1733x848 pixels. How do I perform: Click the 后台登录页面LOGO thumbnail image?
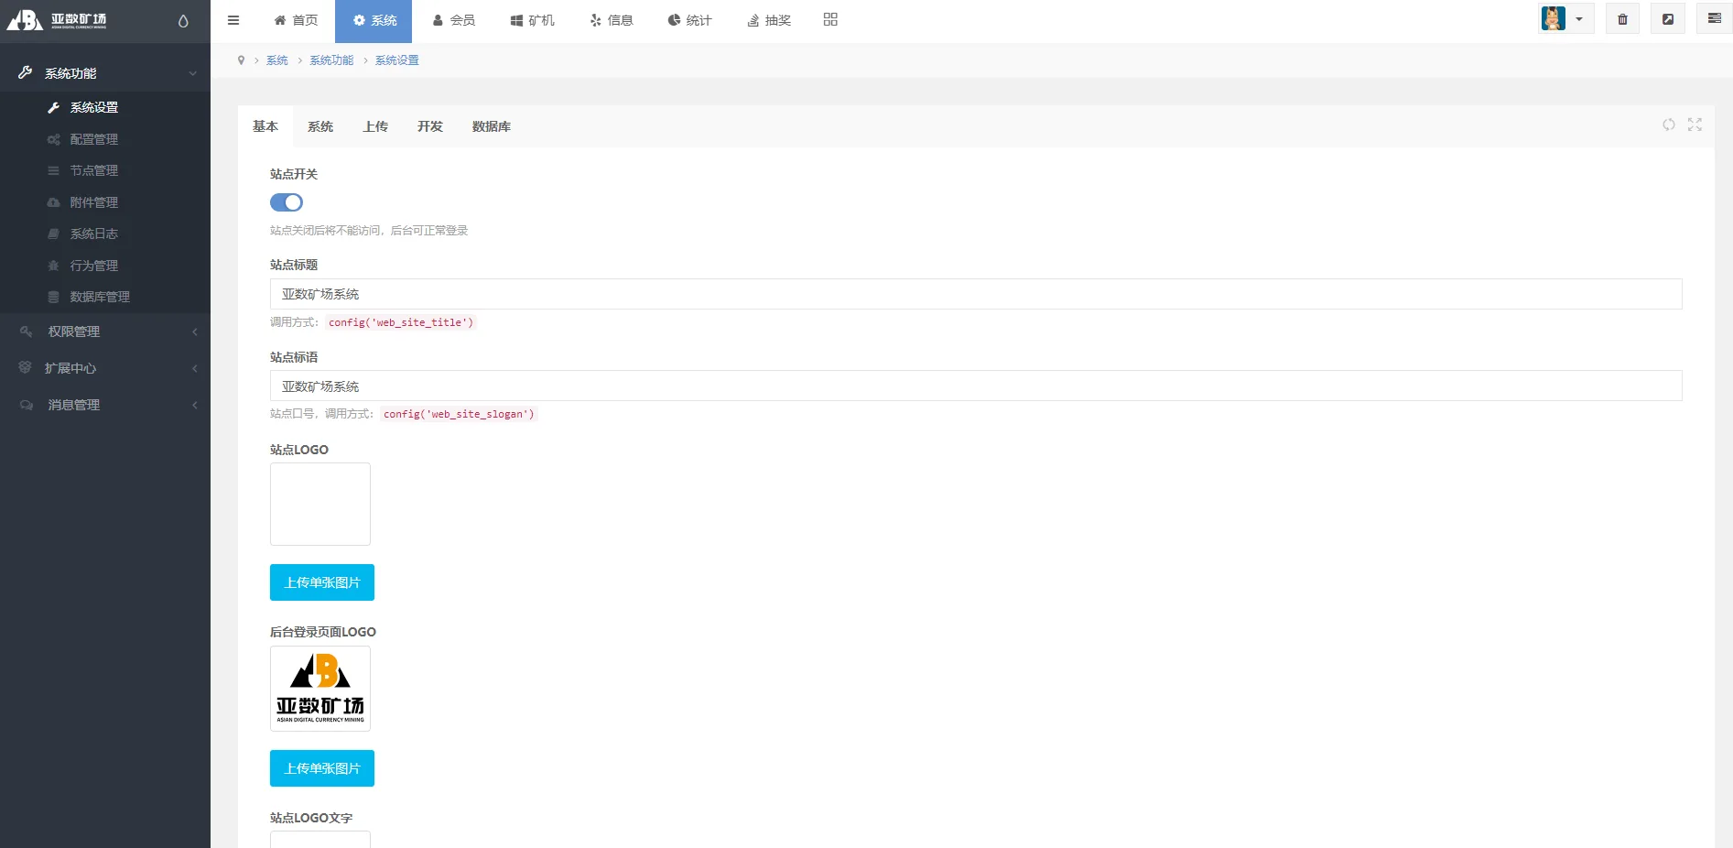(320, 689)
